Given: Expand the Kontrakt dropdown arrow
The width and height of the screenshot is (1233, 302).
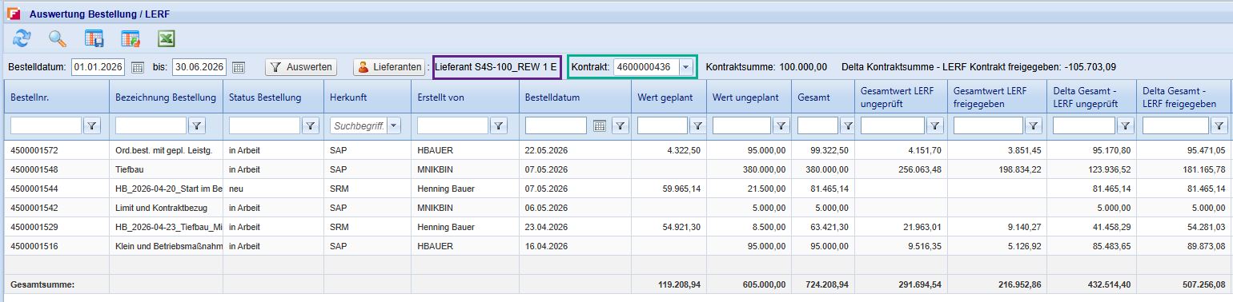Looking at the screenshot, I should [685, 67].
